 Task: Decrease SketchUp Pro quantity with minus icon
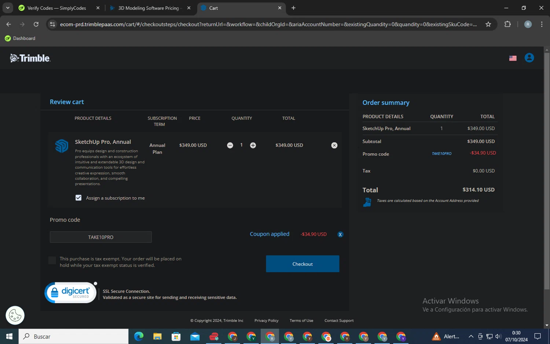[230, 145]
